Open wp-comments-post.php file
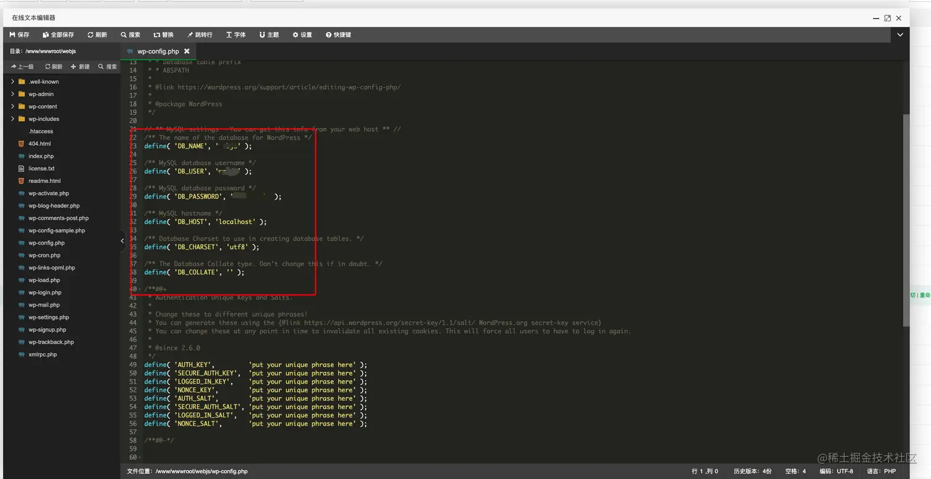The image size is (931, 479). pos(58,218)
